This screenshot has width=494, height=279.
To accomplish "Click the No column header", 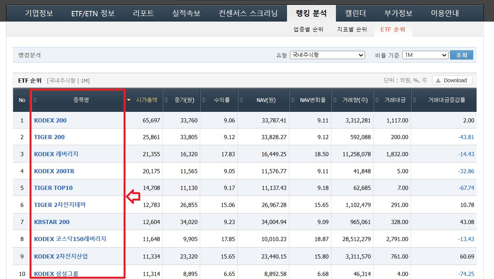I will [x=22, y=100].
